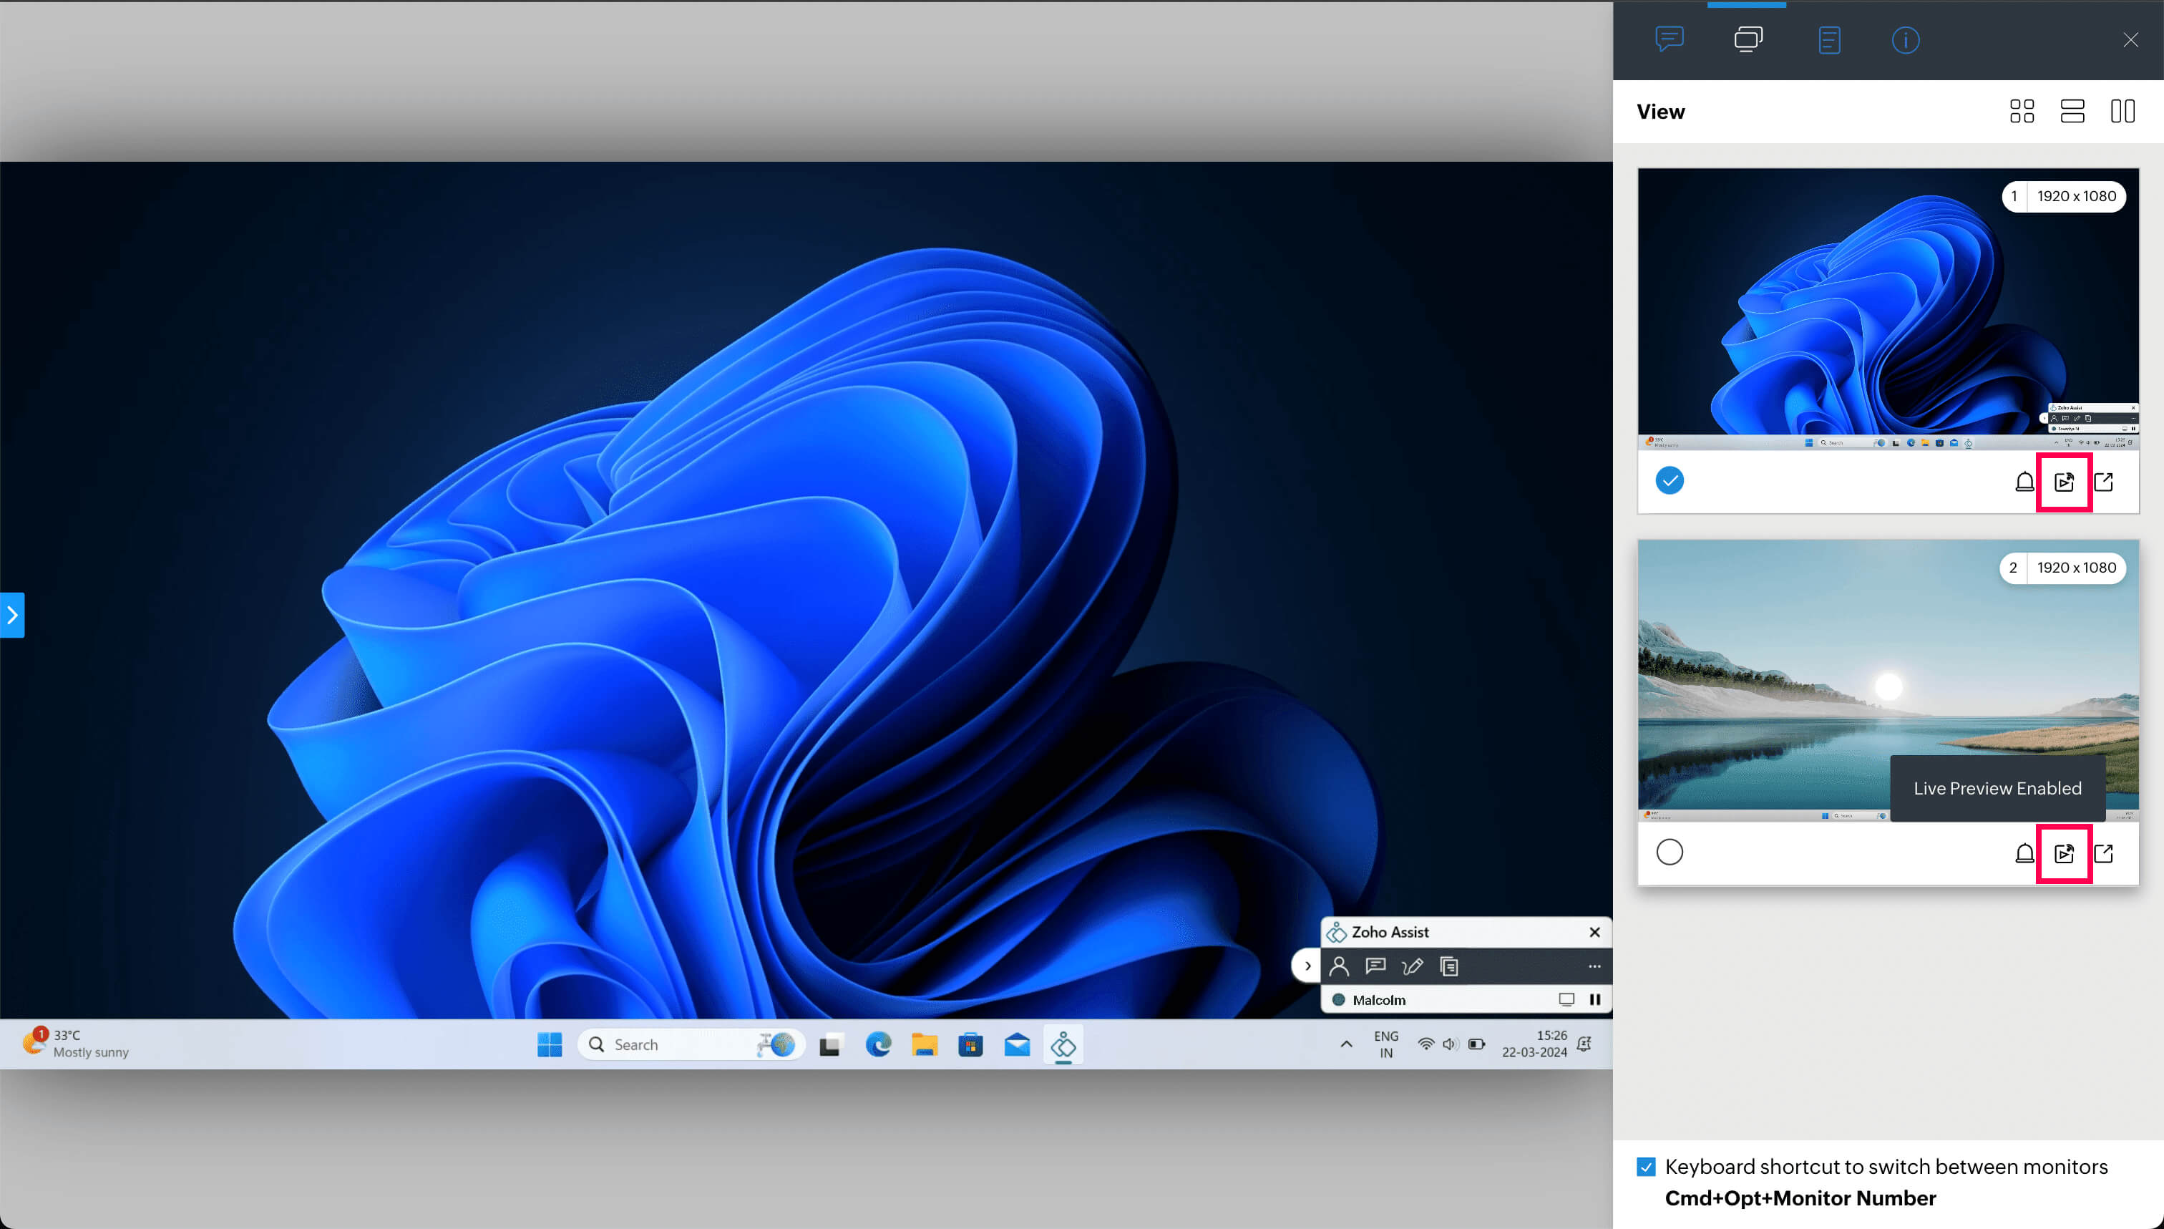
Task: Collapse Zoho Assist widget with side arrow
Action: 1307,966
